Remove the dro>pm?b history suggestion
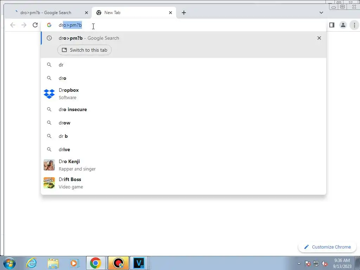The image size is (360, 270). click(x=319, y=38)
